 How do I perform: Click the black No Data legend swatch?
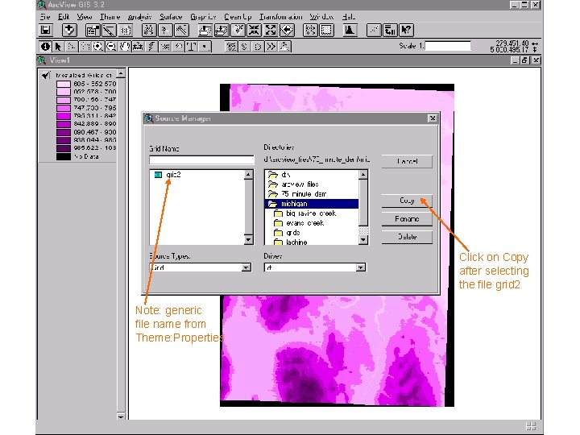[x=64, y=156]
